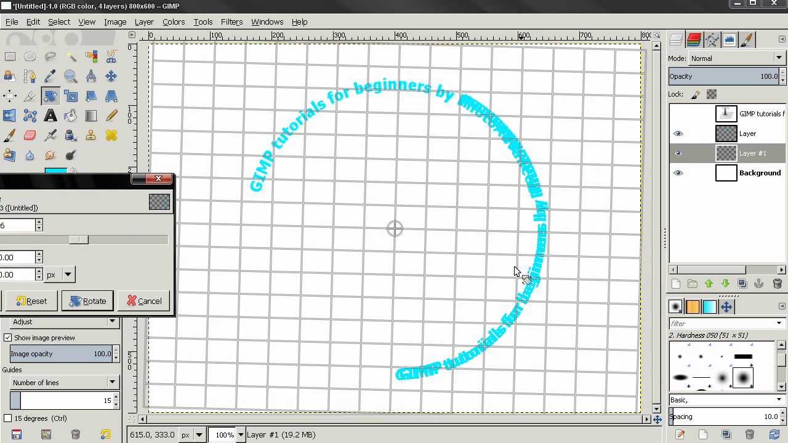Select the Shear tool
Viewport: 788px width, 443px height.
tap(91, 96)
